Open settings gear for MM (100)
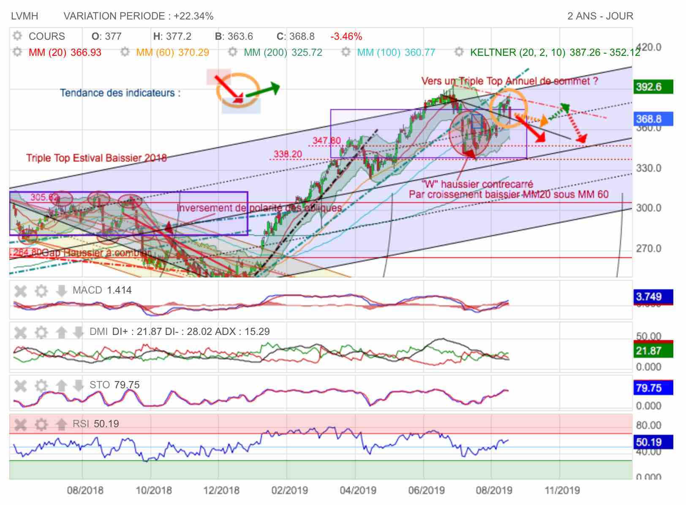The height and width of the screenshot is (505, 686). coord(346,52)
